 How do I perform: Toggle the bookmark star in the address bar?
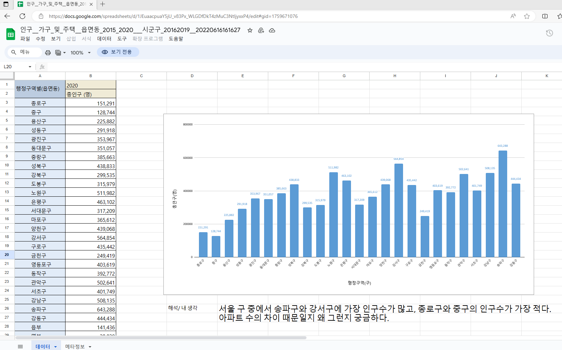527,16
